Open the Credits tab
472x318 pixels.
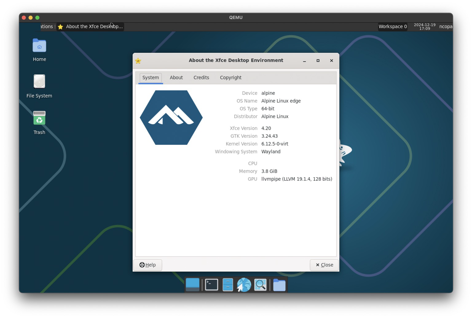201,78
